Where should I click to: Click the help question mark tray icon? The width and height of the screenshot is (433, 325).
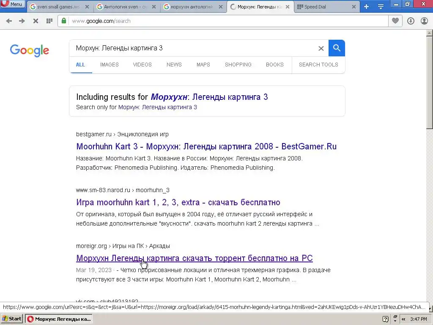(386, 319)
